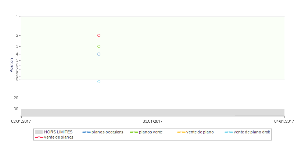Click the green data point at position 3

pos(99,46)
